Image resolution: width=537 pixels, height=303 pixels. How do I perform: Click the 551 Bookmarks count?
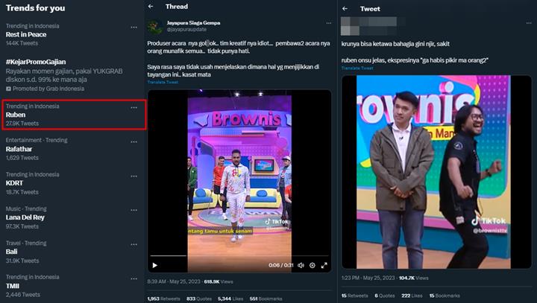(x=266, y=299)
